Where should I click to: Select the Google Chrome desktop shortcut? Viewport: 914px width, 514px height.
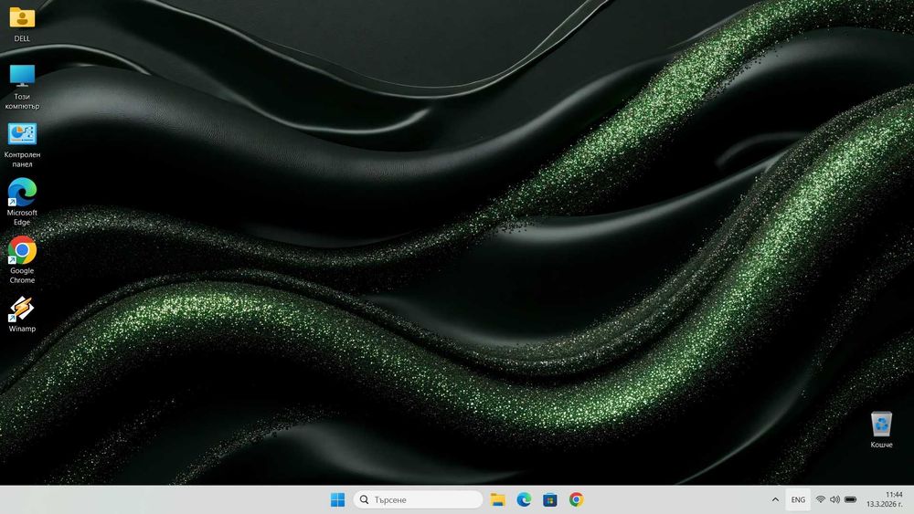pyautogui.click(x=22, y=250)
